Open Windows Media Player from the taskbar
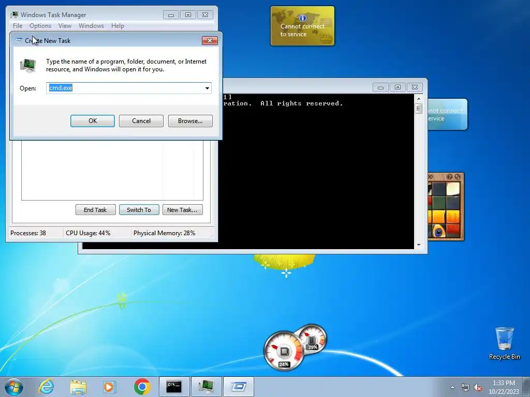 point(109,387)
